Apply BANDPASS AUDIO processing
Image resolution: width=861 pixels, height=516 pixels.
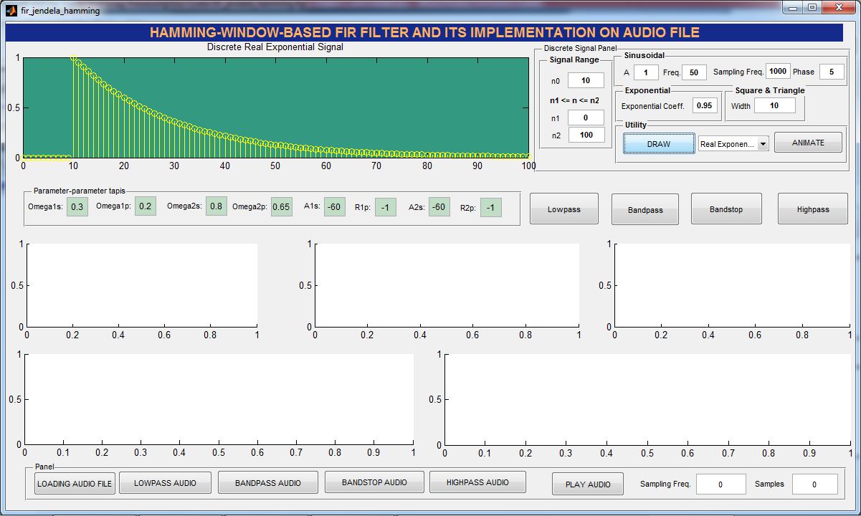(268, 482)
